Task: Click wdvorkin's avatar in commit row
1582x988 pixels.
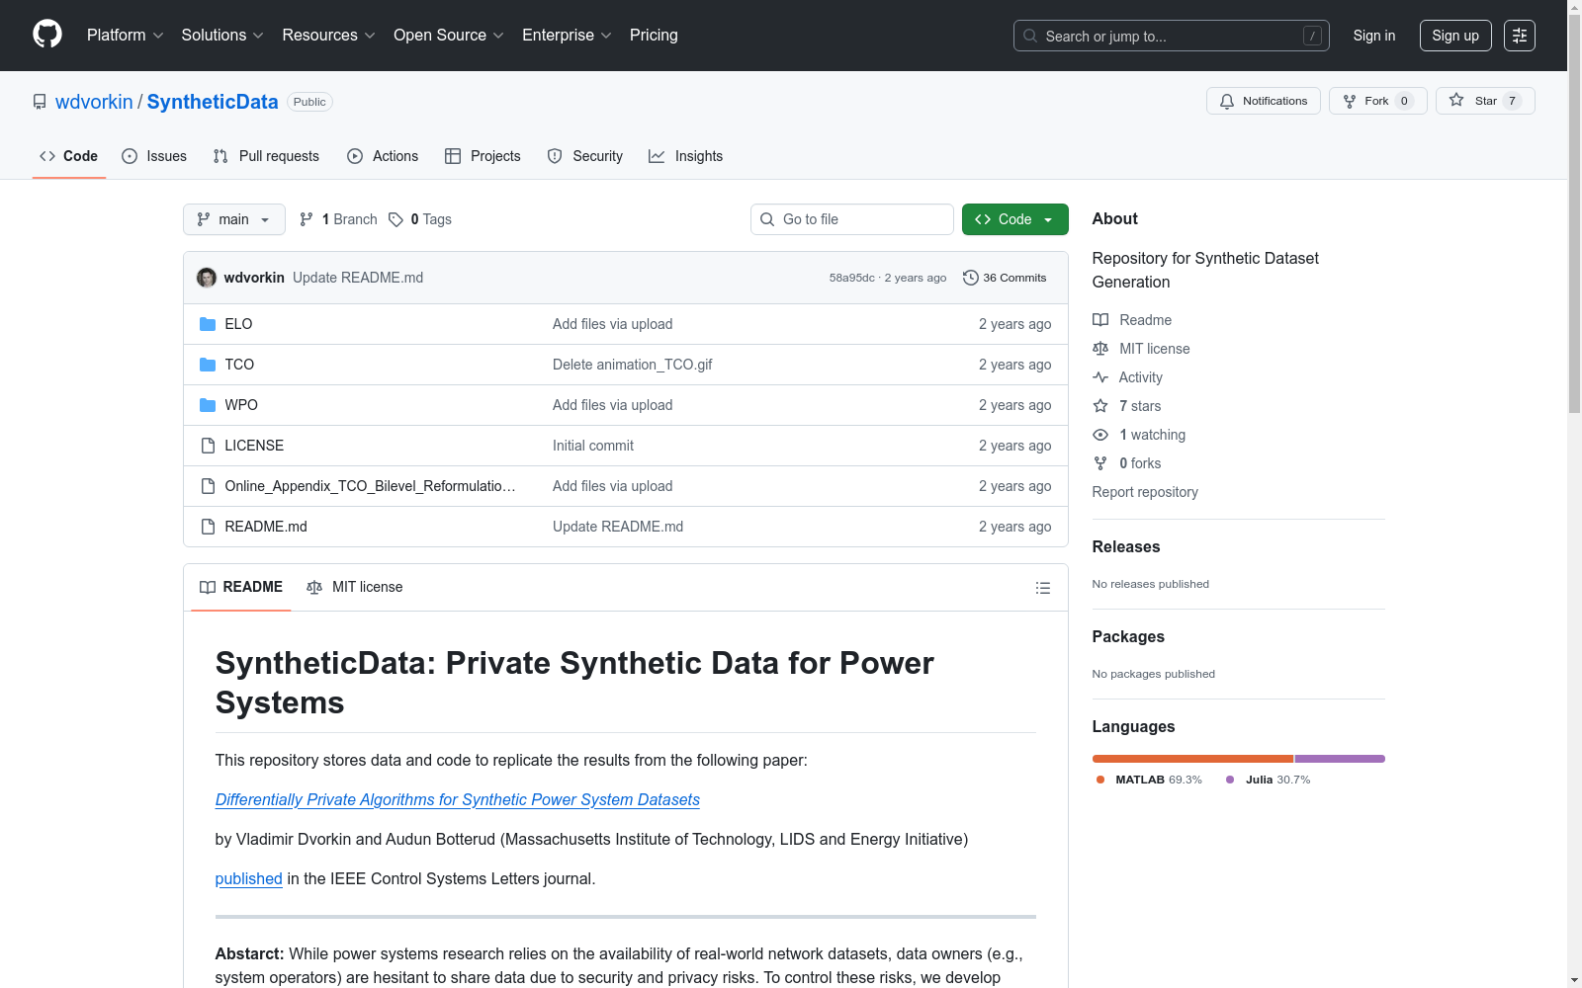Action: pos(207,278)
